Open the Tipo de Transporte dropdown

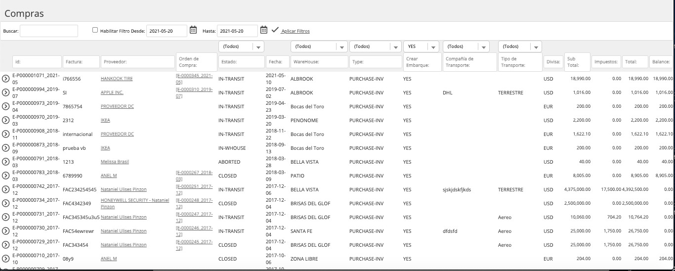pyautogui.click(x=520, y=46)
